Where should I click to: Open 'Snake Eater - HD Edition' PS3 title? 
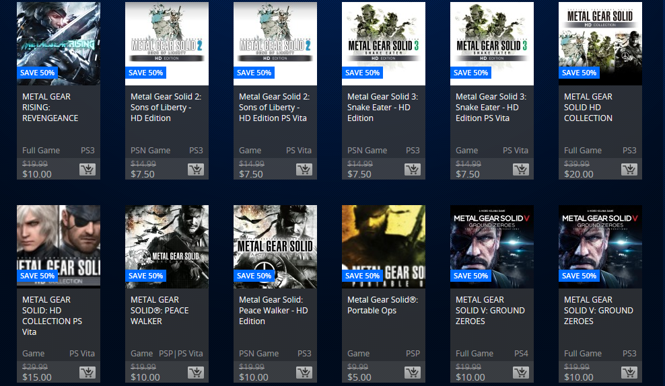pyautogui.click(x=382, y=107)
